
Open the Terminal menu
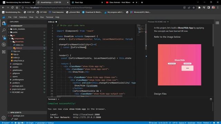tap(49, 17)
